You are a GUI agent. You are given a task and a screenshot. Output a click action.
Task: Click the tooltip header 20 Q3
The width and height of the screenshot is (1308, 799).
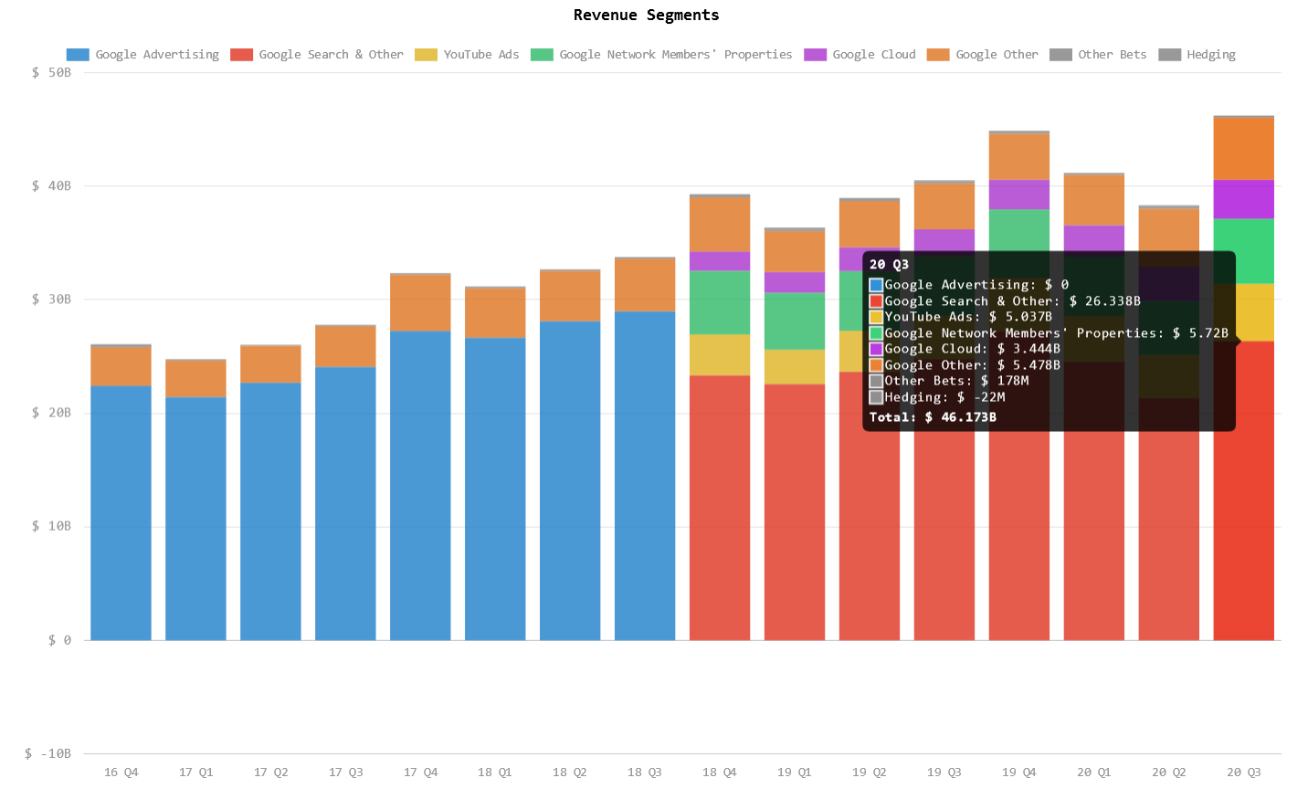point(889,265)
